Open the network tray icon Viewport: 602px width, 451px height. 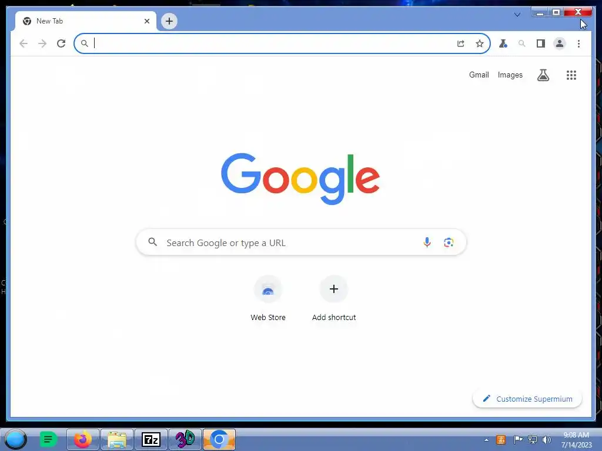click(533, 439)
